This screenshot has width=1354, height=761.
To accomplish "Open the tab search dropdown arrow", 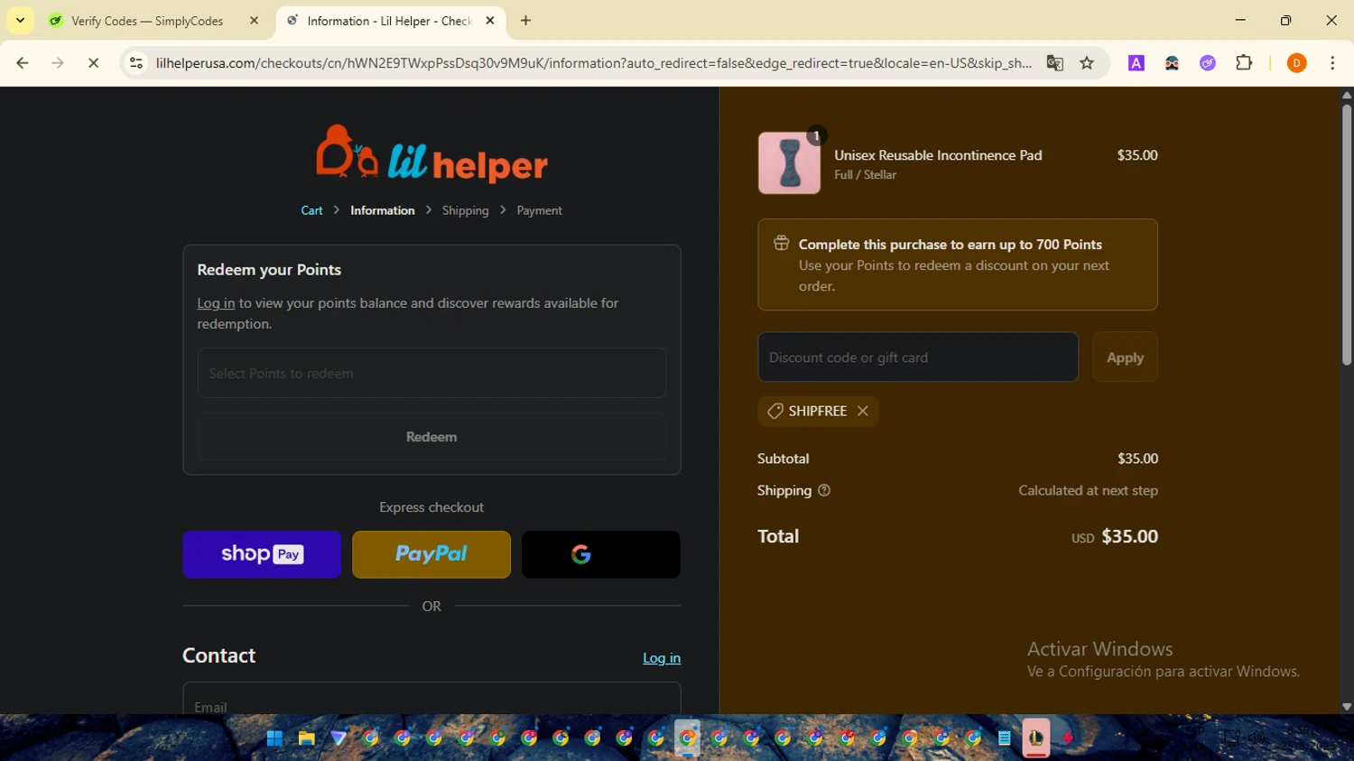I will [x=20, y=20].
